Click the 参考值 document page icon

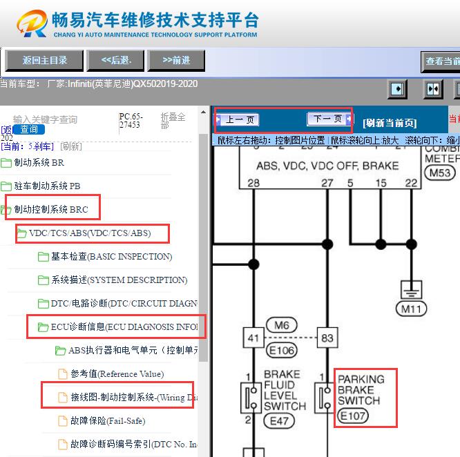click(x=62, y=374)
